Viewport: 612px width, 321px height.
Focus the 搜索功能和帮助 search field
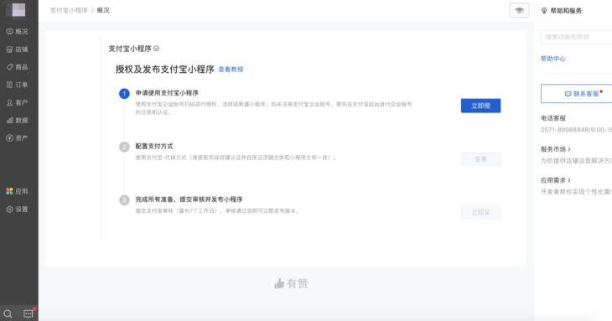[x=576, y=37]
